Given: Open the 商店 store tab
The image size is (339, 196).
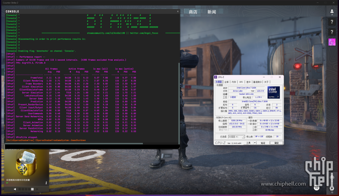Looking at the screenshot, I should (193, 12).
